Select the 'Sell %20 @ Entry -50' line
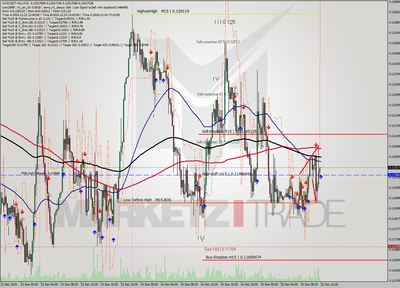This screenshot has height=288, width=400. (41, 38)
